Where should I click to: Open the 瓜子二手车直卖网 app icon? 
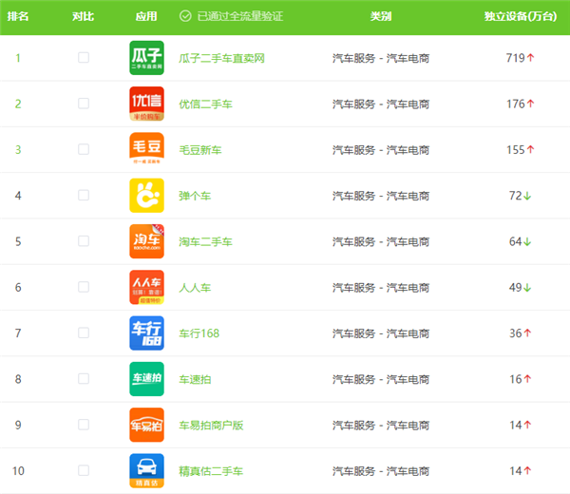point(146,58)
